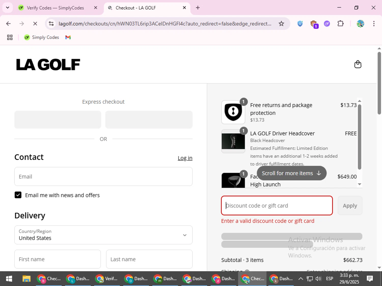Click Scroll for more items button
This screenshot has height=286, width=382.
coord(292,173)
